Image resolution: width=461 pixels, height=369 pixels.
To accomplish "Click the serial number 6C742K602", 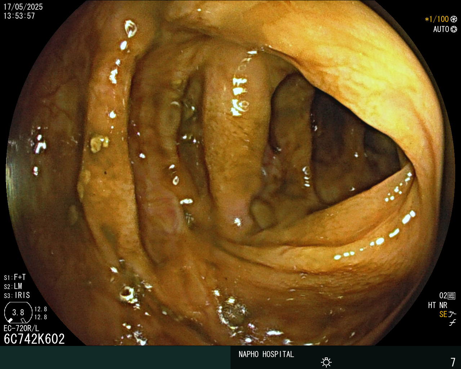I will 34,339.
